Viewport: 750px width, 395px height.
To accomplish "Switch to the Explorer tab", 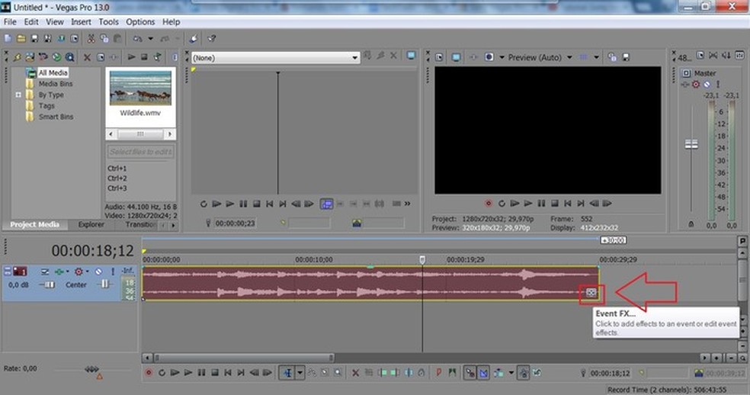I will tap(91, 225).
